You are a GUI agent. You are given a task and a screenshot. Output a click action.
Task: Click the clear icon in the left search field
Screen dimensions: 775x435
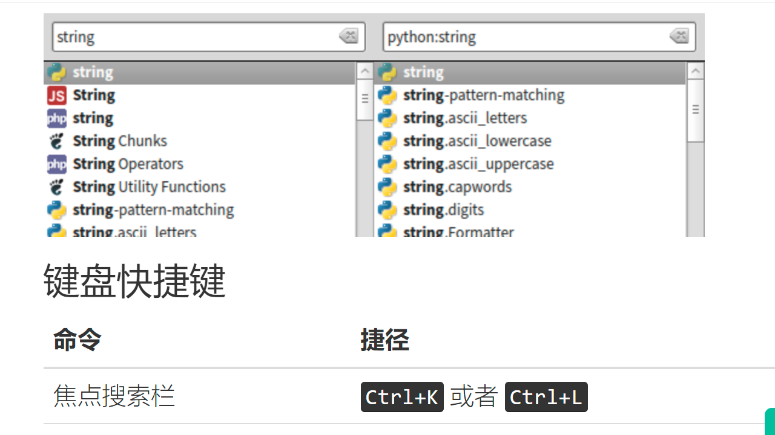click(x=349, y=36)
